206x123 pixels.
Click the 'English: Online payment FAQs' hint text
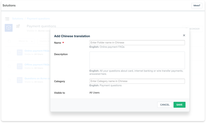tap(107, 47)
